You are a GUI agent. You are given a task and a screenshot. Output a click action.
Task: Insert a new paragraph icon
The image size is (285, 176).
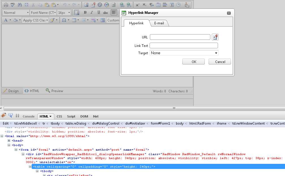tap(152, 5)
